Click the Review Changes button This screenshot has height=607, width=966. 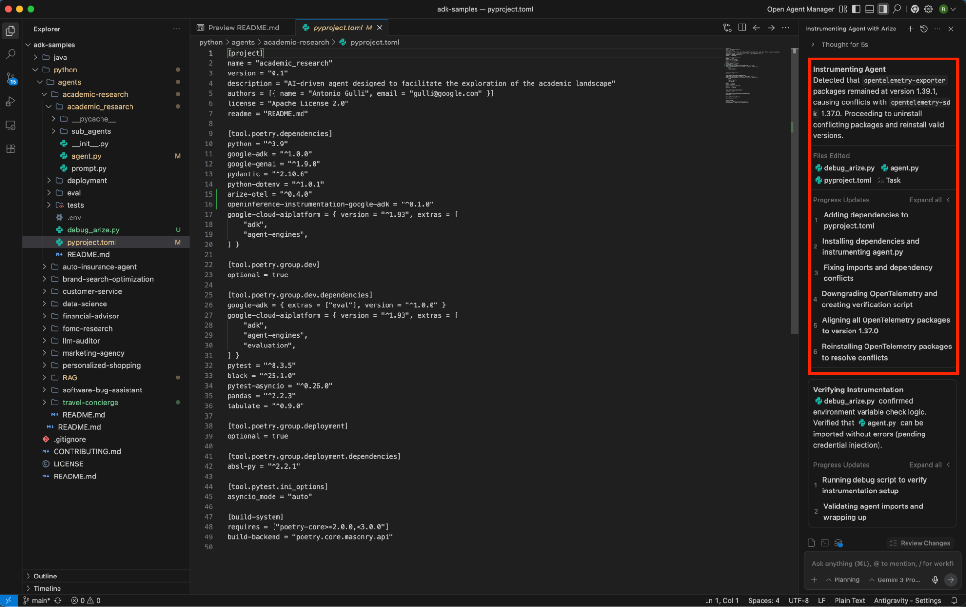click(920, 543)
